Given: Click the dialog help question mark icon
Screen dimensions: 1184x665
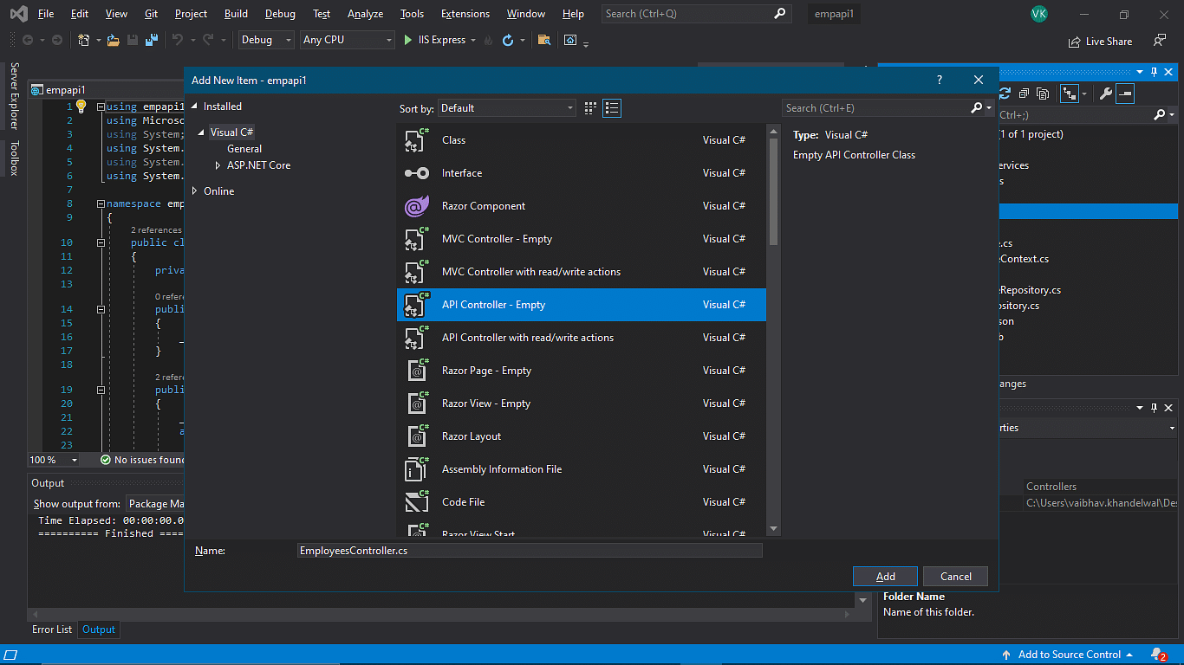Looking at the screenshot, I should [x=940, y=80].
